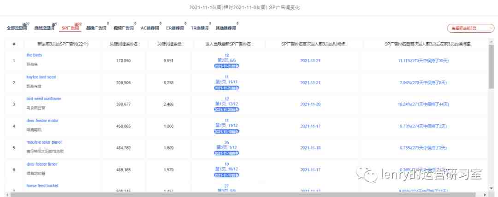Click the date badge in 'kaytee bird seed' row
The width and height of the screenshot is (498, 197).
226,88
